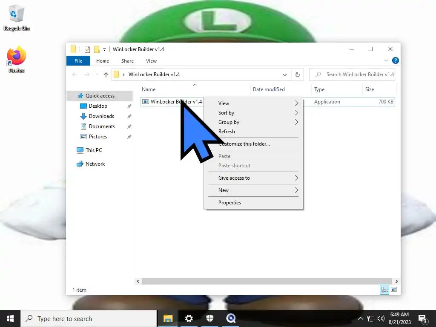Screen dimensions: 436x327
Task: Sort by the Size column header
Action: [369, 89]
